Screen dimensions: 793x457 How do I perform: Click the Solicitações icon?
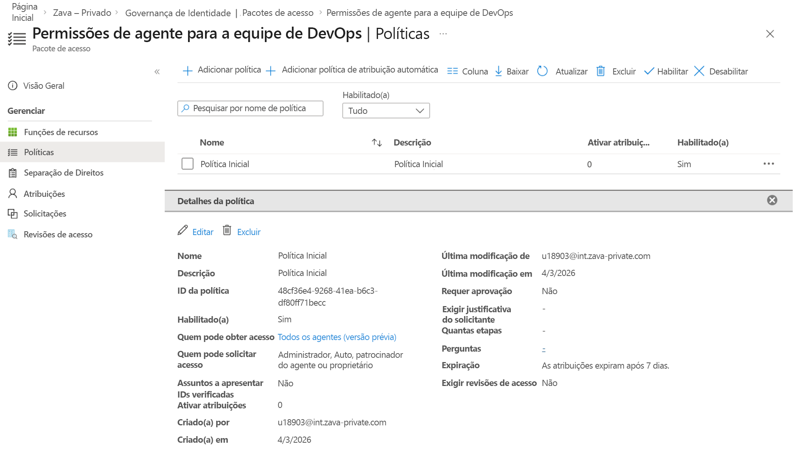13,214
